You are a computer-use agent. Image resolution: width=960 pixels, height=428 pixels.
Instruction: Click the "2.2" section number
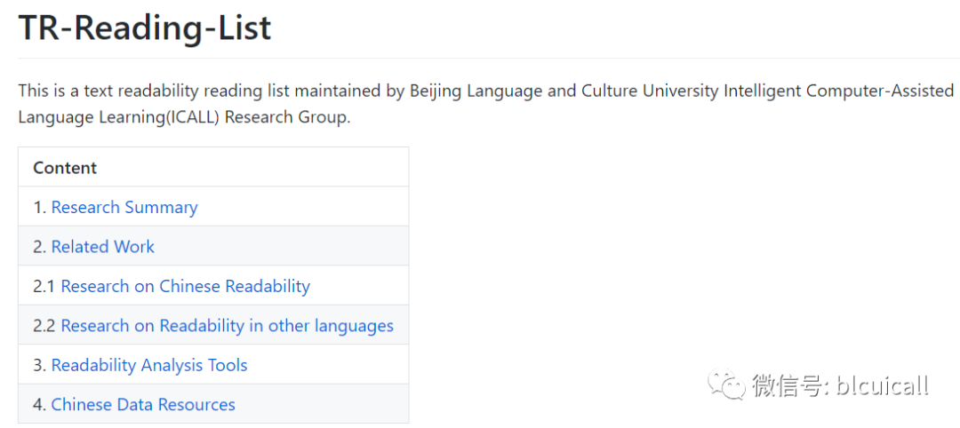pos(44,326)
